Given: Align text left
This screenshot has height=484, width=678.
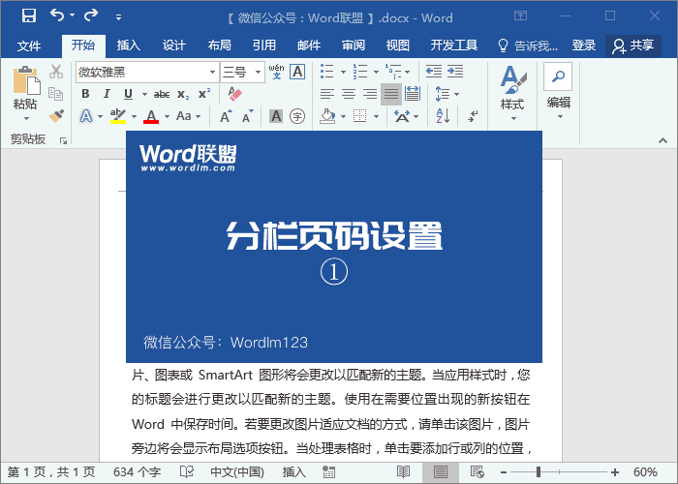Looking at the screenshot, I should [327, 94].
